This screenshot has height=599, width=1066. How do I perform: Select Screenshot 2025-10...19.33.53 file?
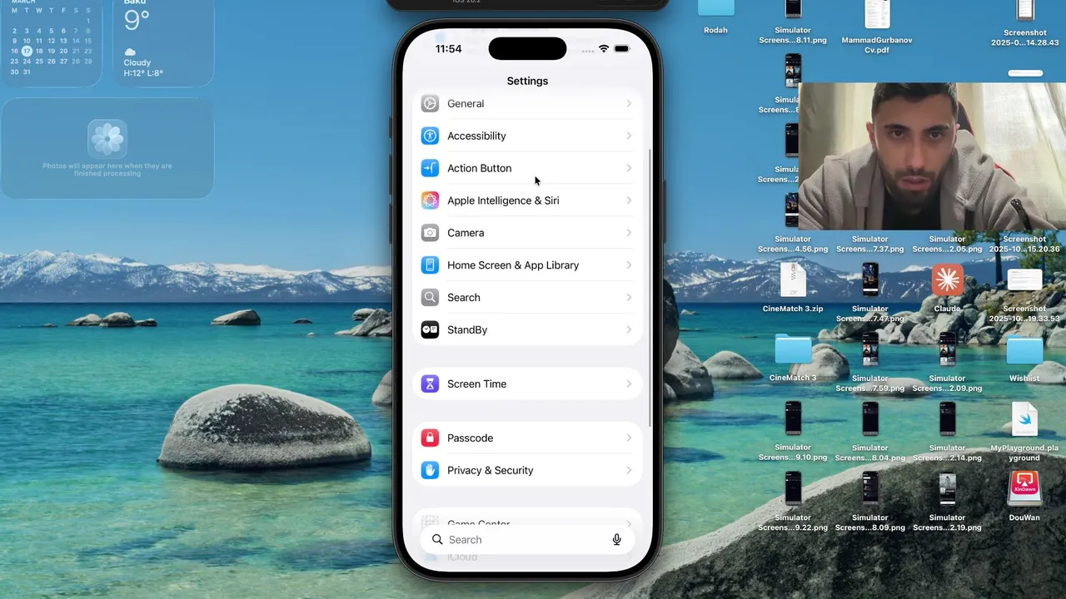(x=1024, y=280)
